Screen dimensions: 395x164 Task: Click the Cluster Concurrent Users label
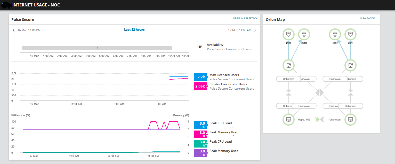tap(228, 84)
